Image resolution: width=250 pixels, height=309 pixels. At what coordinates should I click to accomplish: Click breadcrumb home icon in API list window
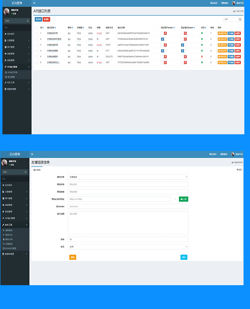234,11
